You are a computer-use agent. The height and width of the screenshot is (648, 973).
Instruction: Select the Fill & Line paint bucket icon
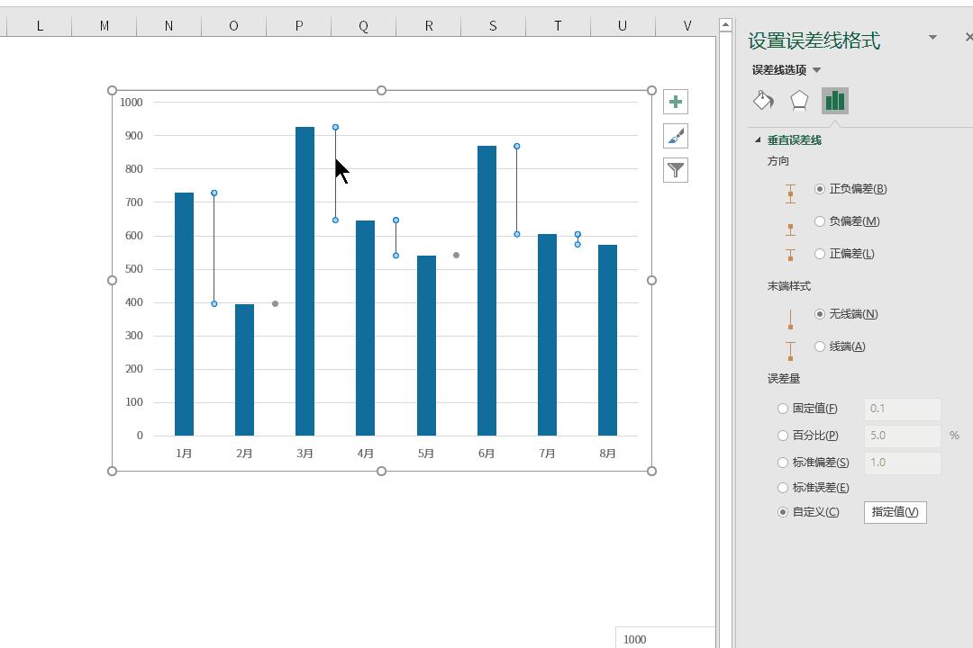point(763,101)
